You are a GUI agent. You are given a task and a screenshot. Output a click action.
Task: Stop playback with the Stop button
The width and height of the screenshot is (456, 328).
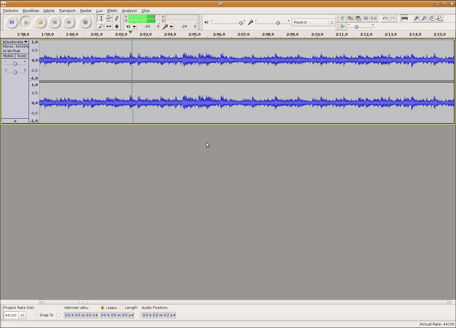[x=40, y=22]
